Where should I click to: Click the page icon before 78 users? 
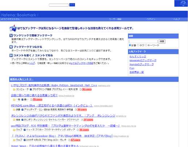click(31, 99)
